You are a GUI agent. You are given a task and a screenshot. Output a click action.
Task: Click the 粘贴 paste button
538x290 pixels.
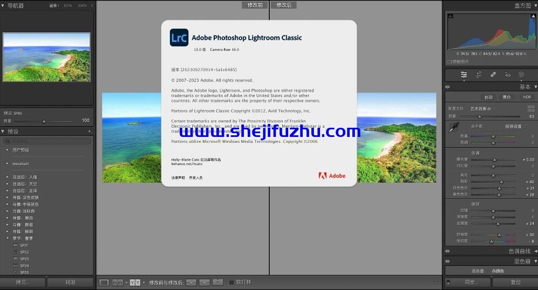click(x=70, y=282)
